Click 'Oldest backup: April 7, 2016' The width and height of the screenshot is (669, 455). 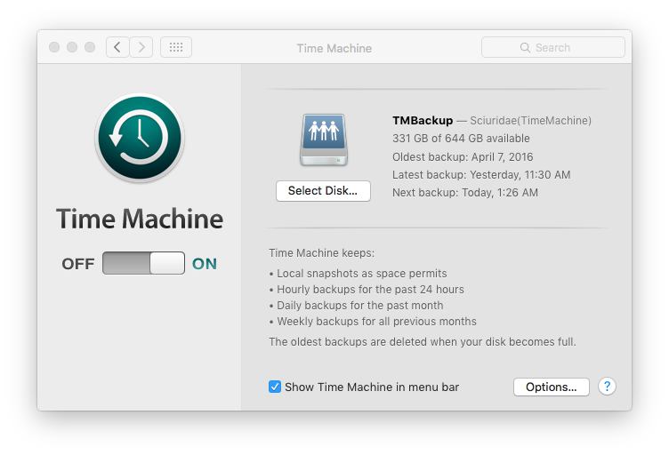pyautogui.click(x=463, y=156)
